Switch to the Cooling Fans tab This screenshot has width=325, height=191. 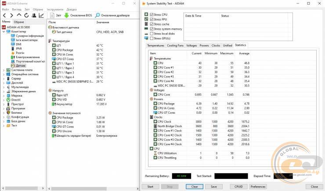coord(175,45)
